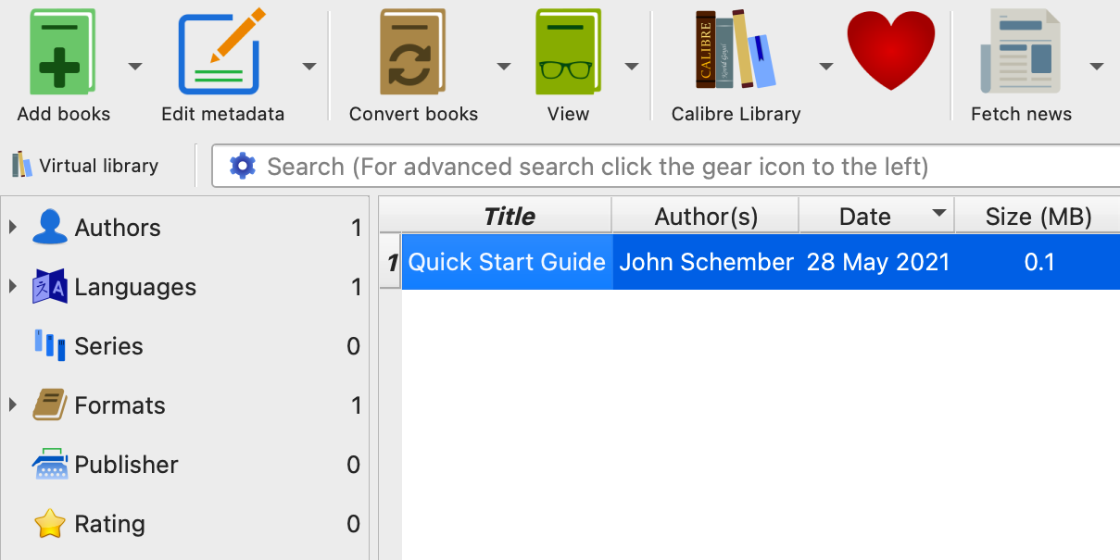Open the Convert books dropdown arrow
Screen dimensions: 1120x560
504,66
